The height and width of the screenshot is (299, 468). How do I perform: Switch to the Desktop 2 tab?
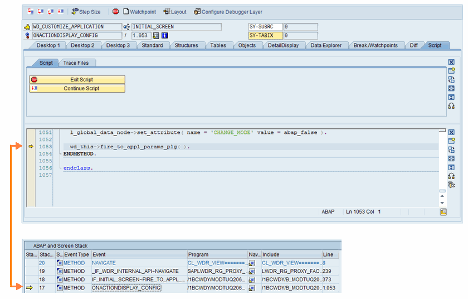pyautogui.click(x=82, y=45)
